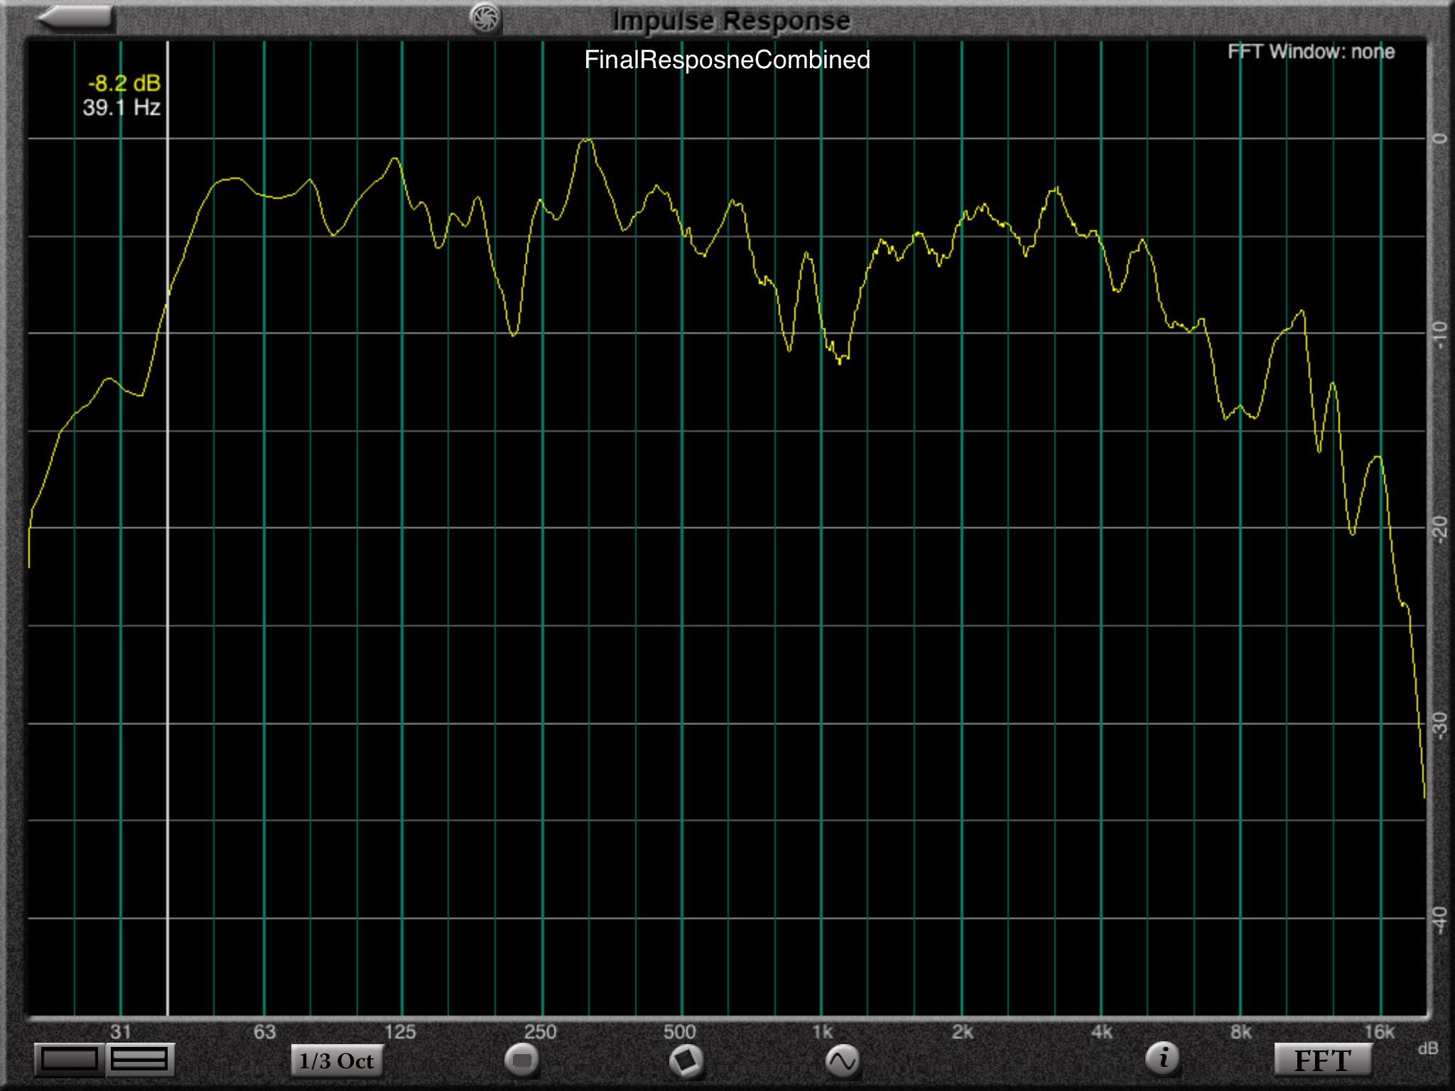The height and width of the screenshot is (1091, 1455).
Task: Click the -40 dB scale label
Action: pyautogui.click(x=1439, y=920)
